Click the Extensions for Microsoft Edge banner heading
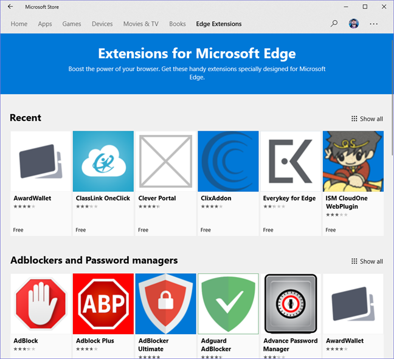This screenshot has width=394, height=359. (x=197, y=53)
